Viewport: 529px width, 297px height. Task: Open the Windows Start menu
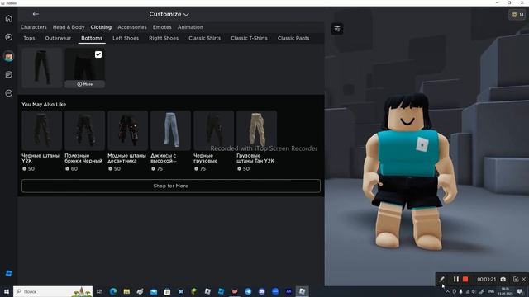coord(7,291)
